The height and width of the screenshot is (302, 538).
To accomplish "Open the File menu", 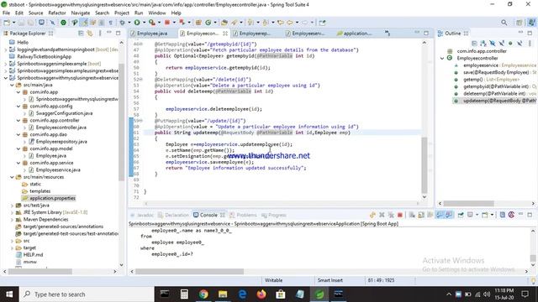I will click(x=6, y=13).
